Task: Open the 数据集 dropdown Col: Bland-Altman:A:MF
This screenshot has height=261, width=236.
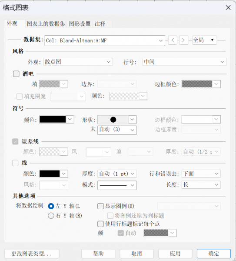Action: coord(105,40)
